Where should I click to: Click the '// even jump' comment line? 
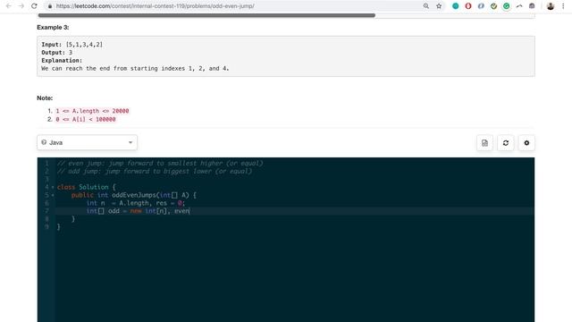click(x=160, y=163)
